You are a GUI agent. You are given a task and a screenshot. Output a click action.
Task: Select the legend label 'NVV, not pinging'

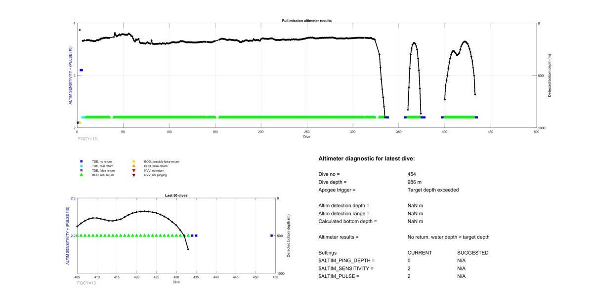[x=155, y=175]
